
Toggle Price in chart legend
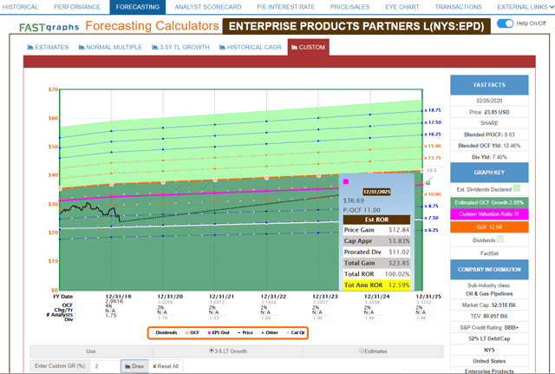pos(245,332)
